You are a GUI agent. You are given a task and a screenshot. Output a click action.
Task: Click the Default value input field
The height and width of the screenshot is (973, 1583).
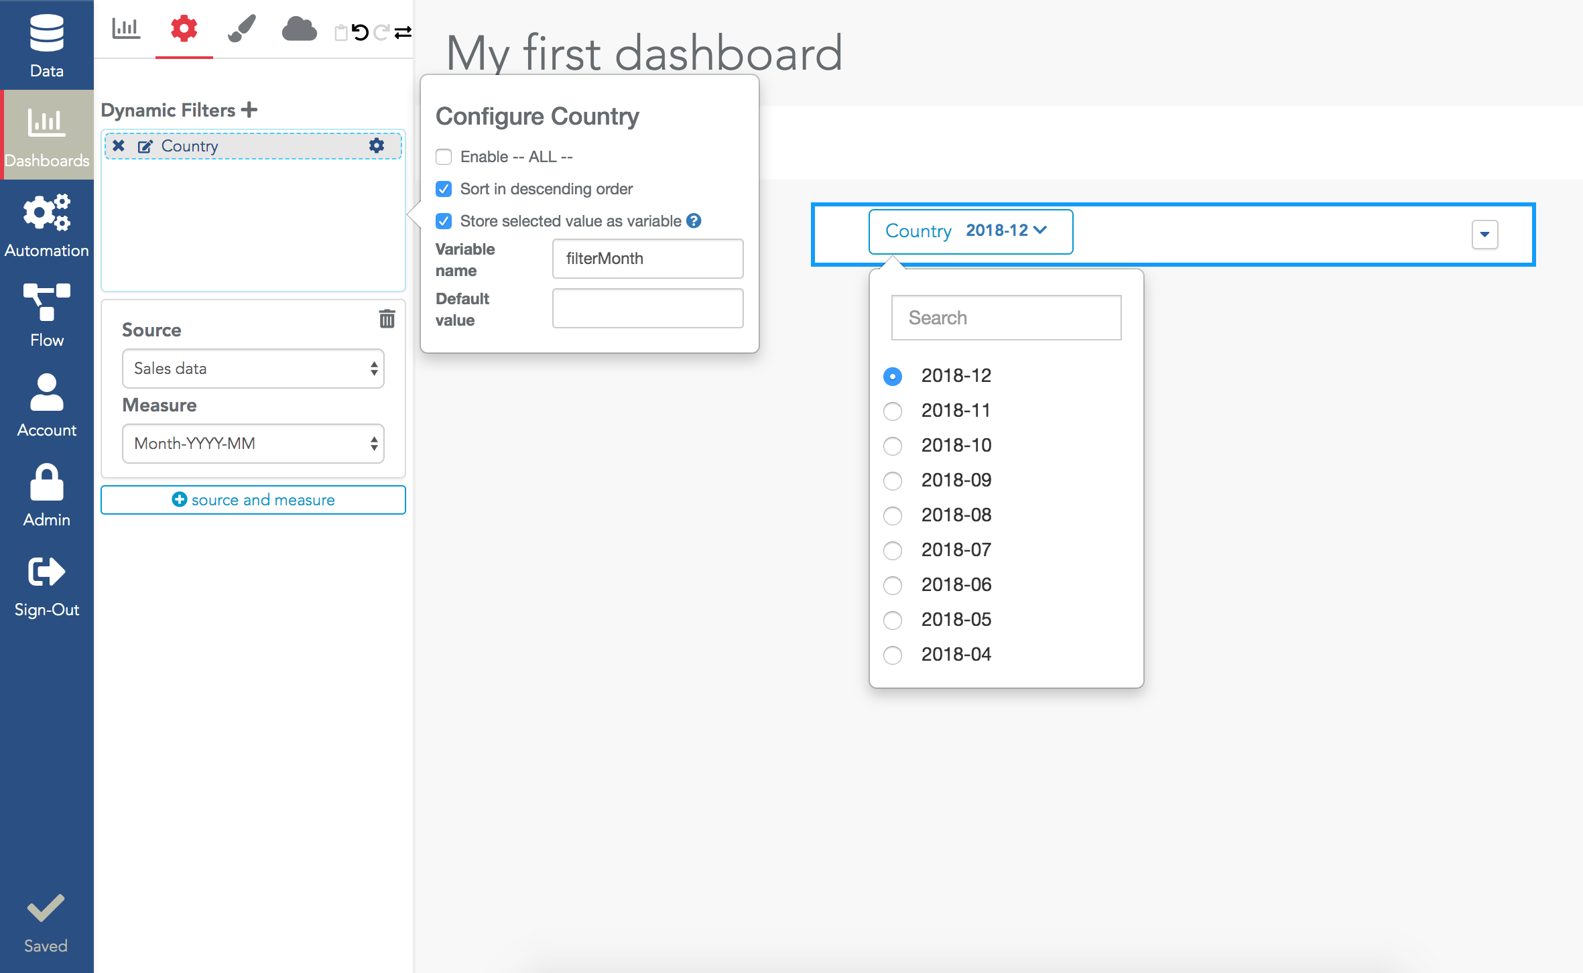tap(647, 308)
